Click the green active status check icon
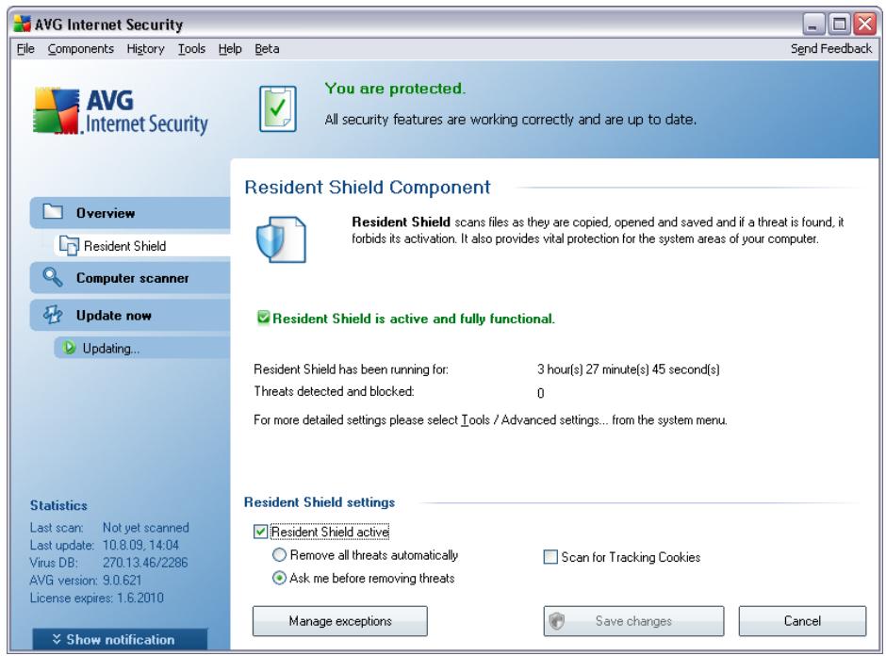The height and width of the screenshot is (656, 886). pos(263,318)
